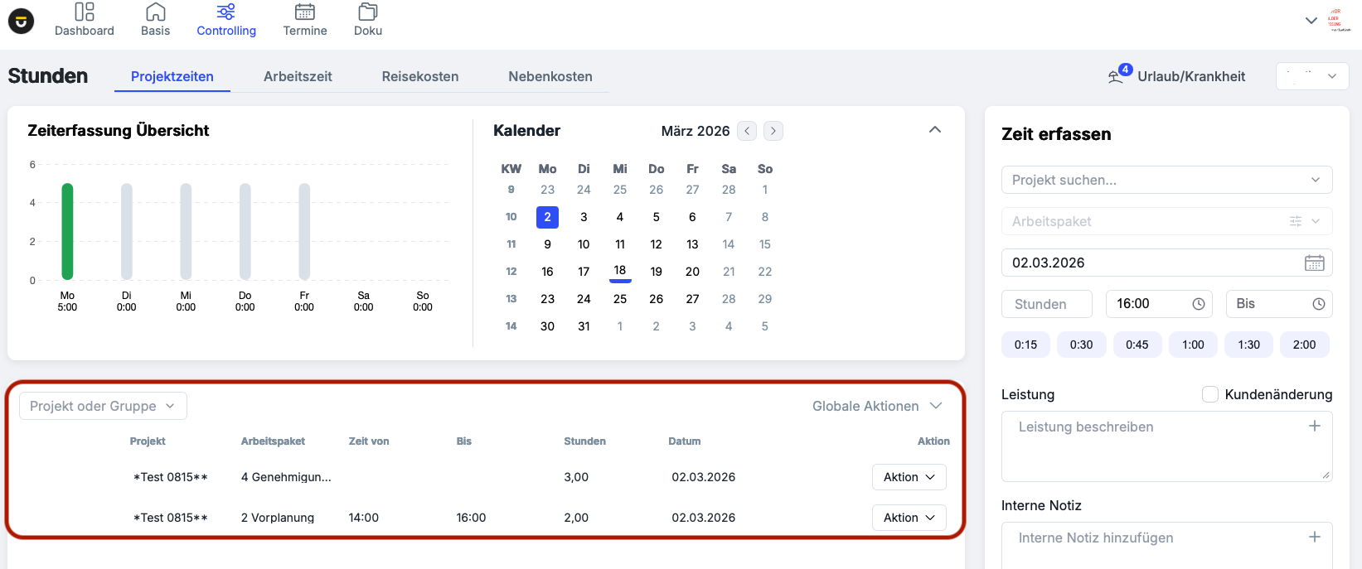
Task: Go to previous month in Kalender
Action: (x=747, y=131)
